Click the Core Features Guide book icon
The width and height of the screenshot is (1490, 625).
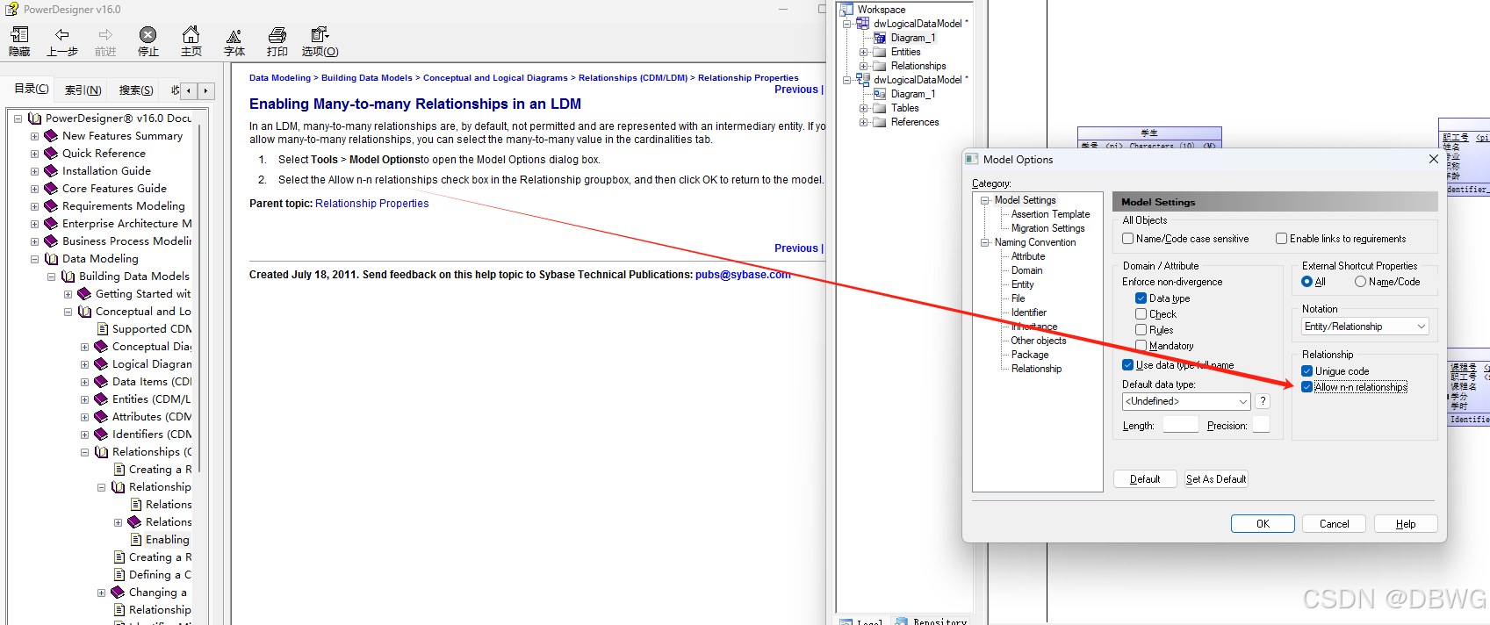(51, 189)
